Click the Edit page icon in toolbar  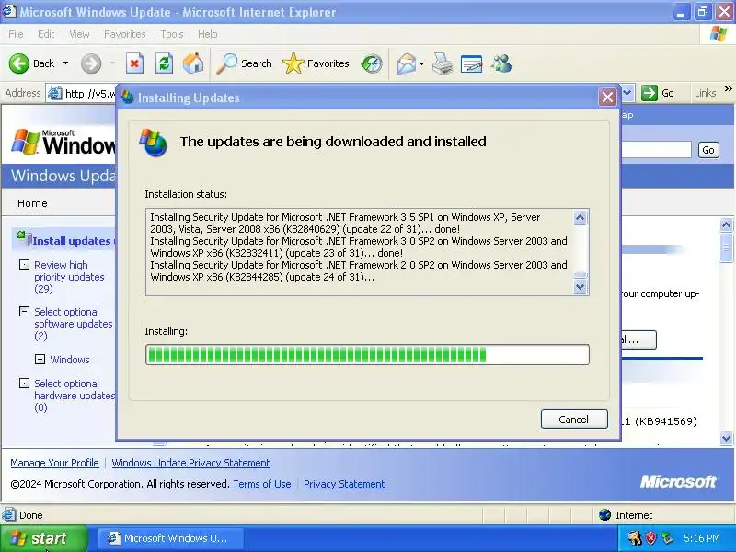click(472, 63)
